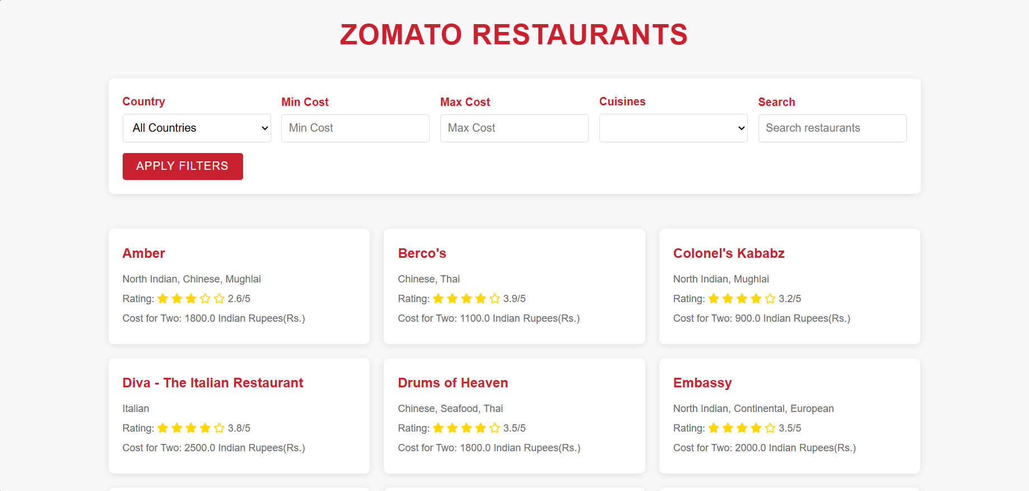Click the fifth star in Amber's rating

[x=219, y=299]
